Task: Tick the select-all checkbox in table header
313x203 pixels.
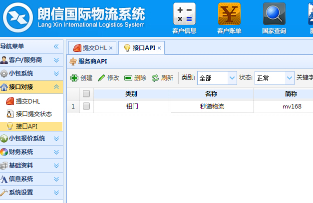Action: 86,93
